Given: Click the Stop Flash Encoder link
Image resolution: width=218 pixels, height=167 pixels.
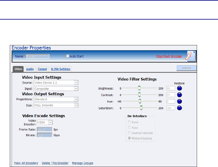Looking at the screenshot, I should pos(169,56).
